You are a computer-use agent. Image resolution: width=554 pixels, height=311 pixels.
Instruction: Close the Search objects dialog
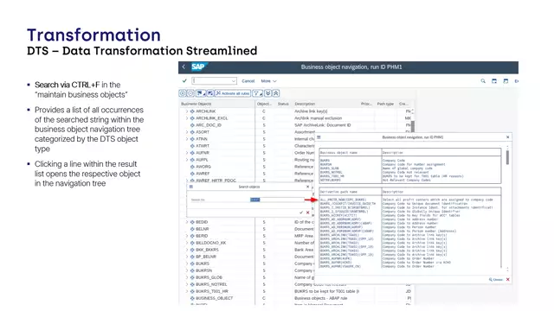(307, 187)
